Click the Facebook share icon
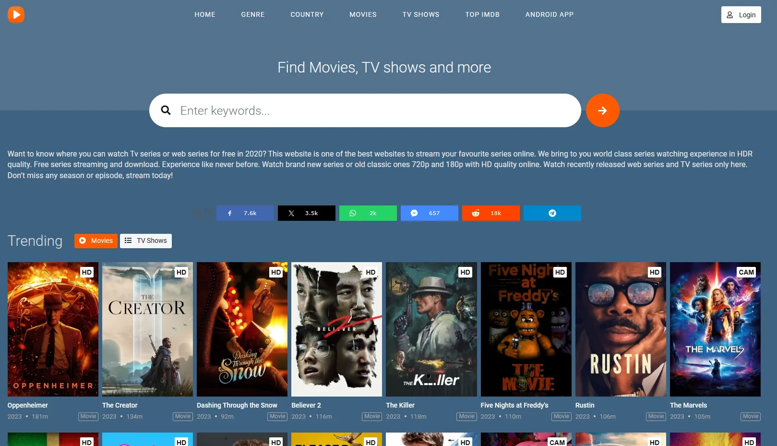 [230, 213]
